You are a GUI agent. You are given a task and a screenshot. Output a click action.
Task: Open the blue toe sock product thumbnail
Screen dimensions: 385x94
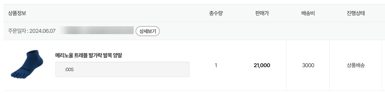tap(27, 65)
